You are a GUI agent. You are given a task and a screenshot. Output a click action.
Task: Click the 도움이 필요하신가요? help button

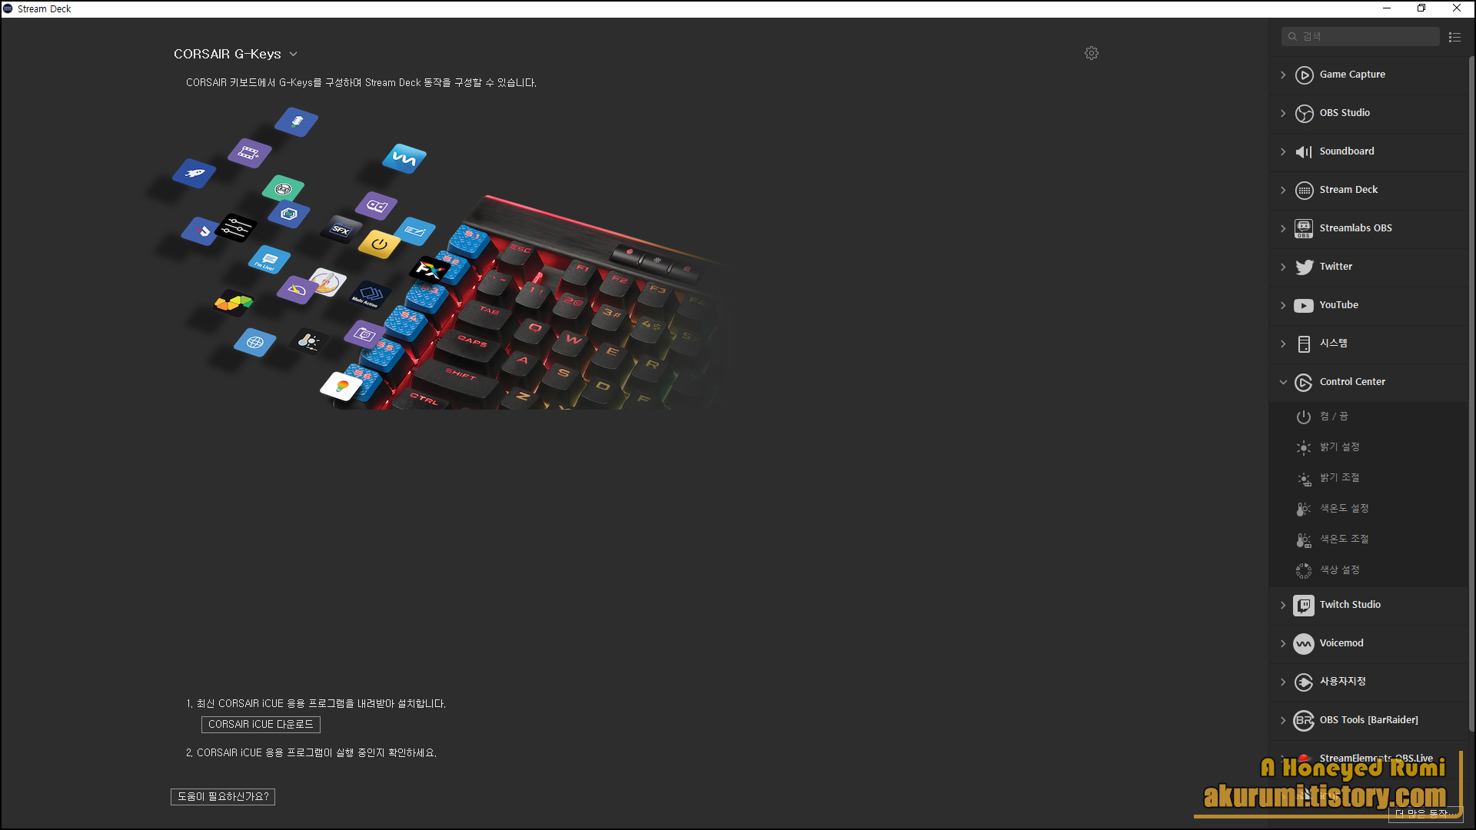(x=223, y=796)
